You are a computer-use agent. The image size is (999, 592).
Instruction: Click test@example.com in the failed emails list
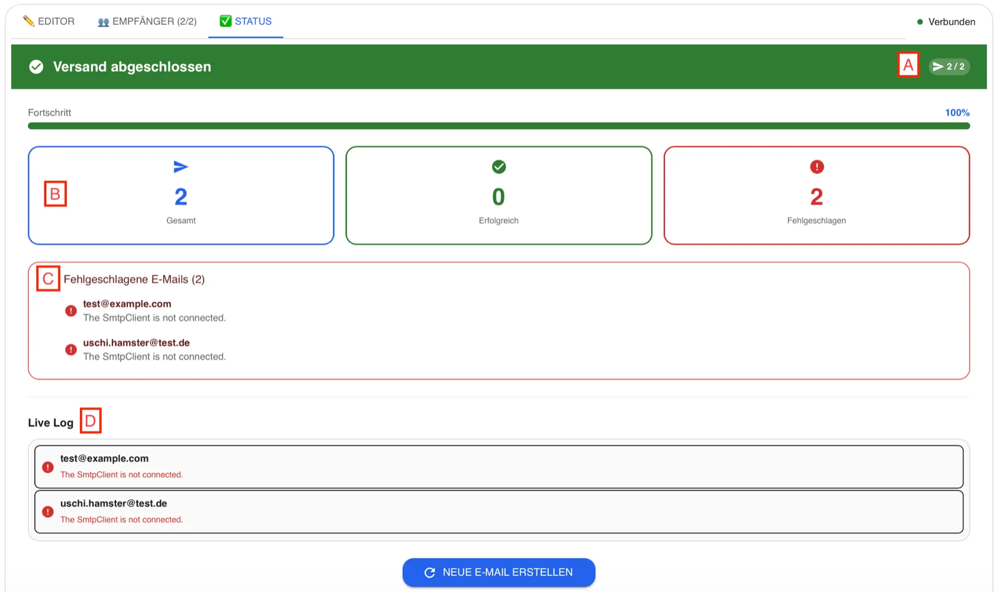pyautogui.click(x=127, y=304)
